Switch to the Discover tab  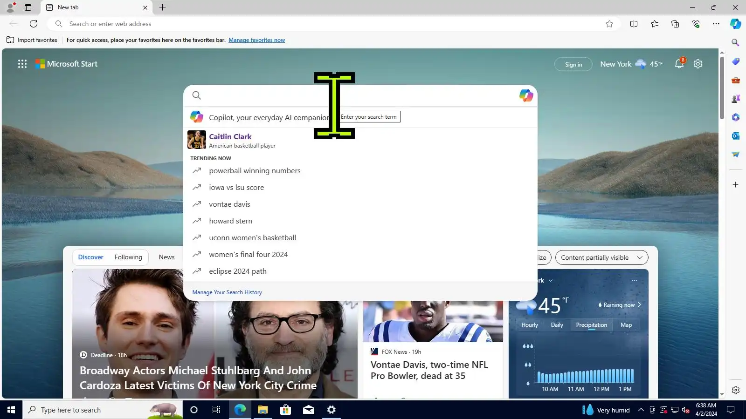point(90,257)
